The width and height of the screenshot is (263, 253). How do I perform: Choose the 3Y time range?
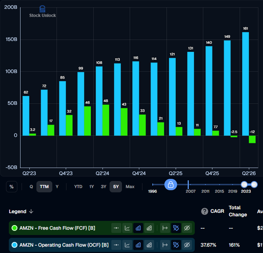pyautogui.click(x=104, y=187)
